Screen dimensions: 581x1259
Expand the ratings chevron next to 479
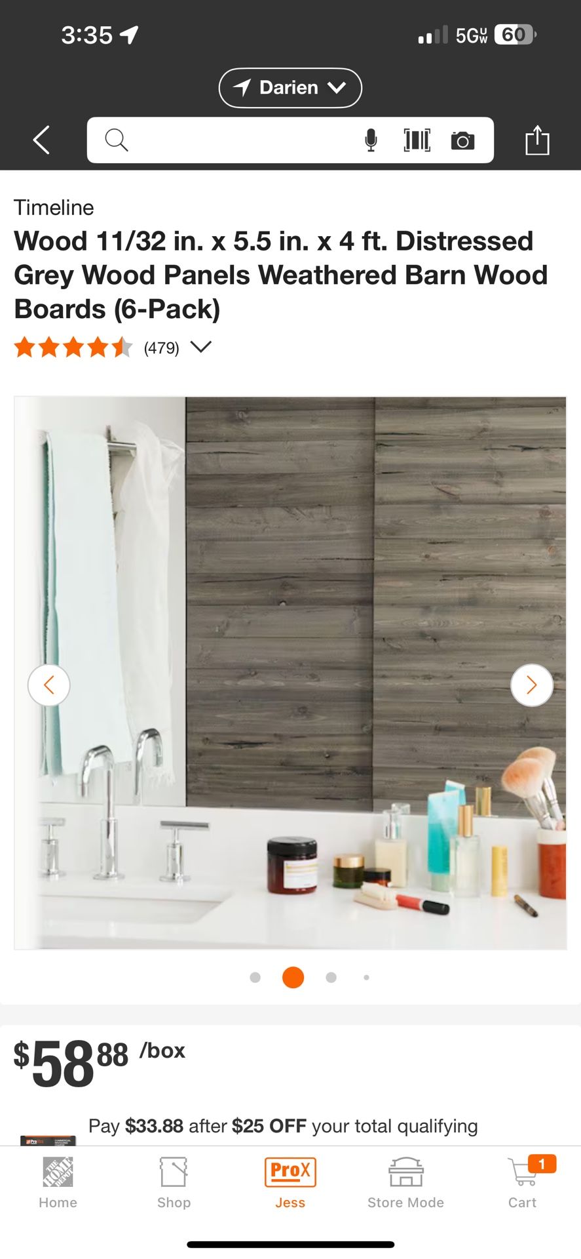coord(201,346)
